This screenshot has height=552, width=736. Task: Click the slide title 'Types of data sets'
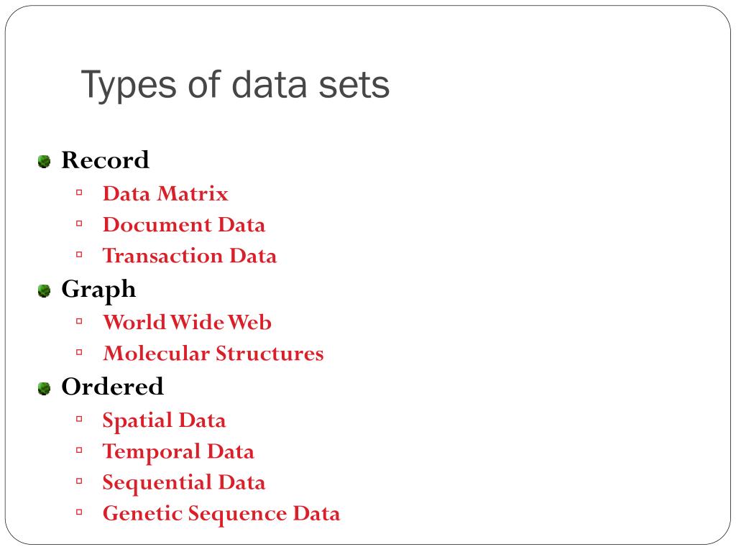click(x=235, y=85)
